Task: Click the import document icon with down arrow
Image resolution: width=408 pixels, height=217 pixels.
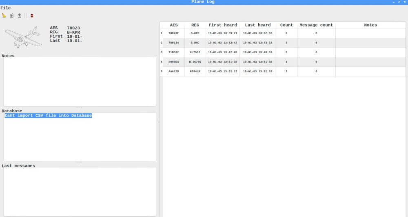Action: (12, 15)
